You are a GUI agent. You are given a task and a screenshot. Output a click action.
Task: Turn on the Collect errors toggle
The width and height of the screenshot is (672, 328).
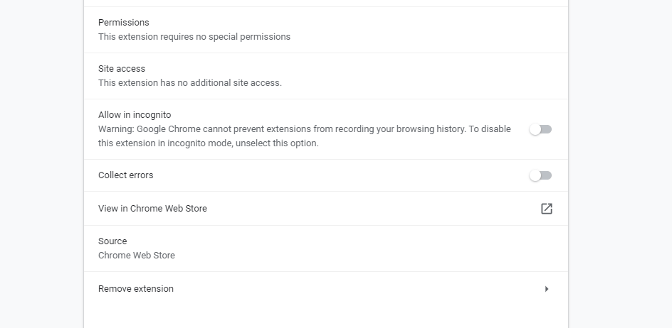pyautogui.click(x=540, y=175)
